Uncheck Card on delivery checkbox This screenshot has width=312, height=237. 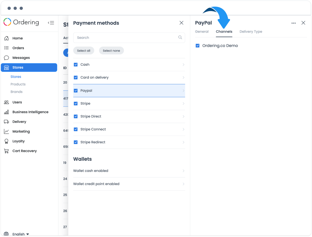coord(76,78)
